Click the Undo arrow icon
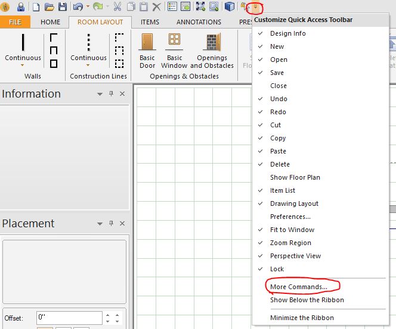 pyautogui.click(x=78, y=7)
